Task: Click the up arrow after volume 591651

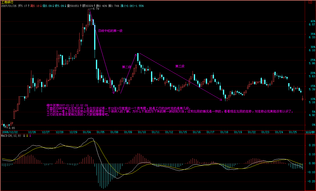Action: [80, 6]
